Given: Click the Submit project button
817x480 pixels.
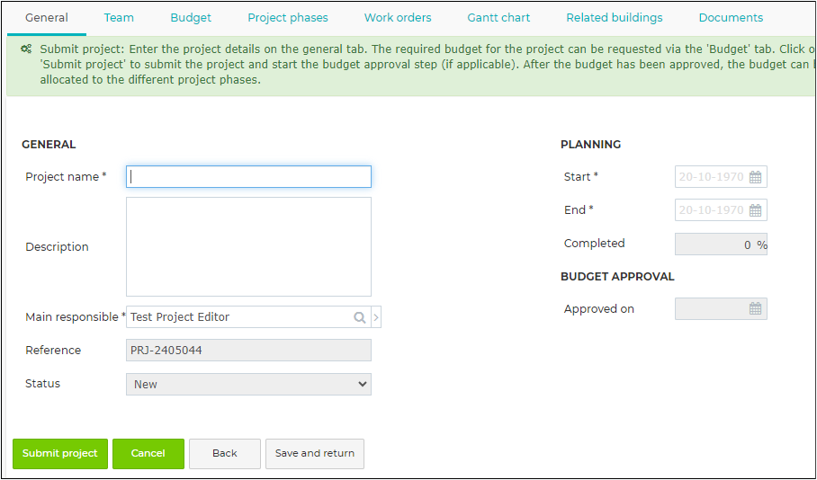Looking at the screenshot, I should coord(60,453).
